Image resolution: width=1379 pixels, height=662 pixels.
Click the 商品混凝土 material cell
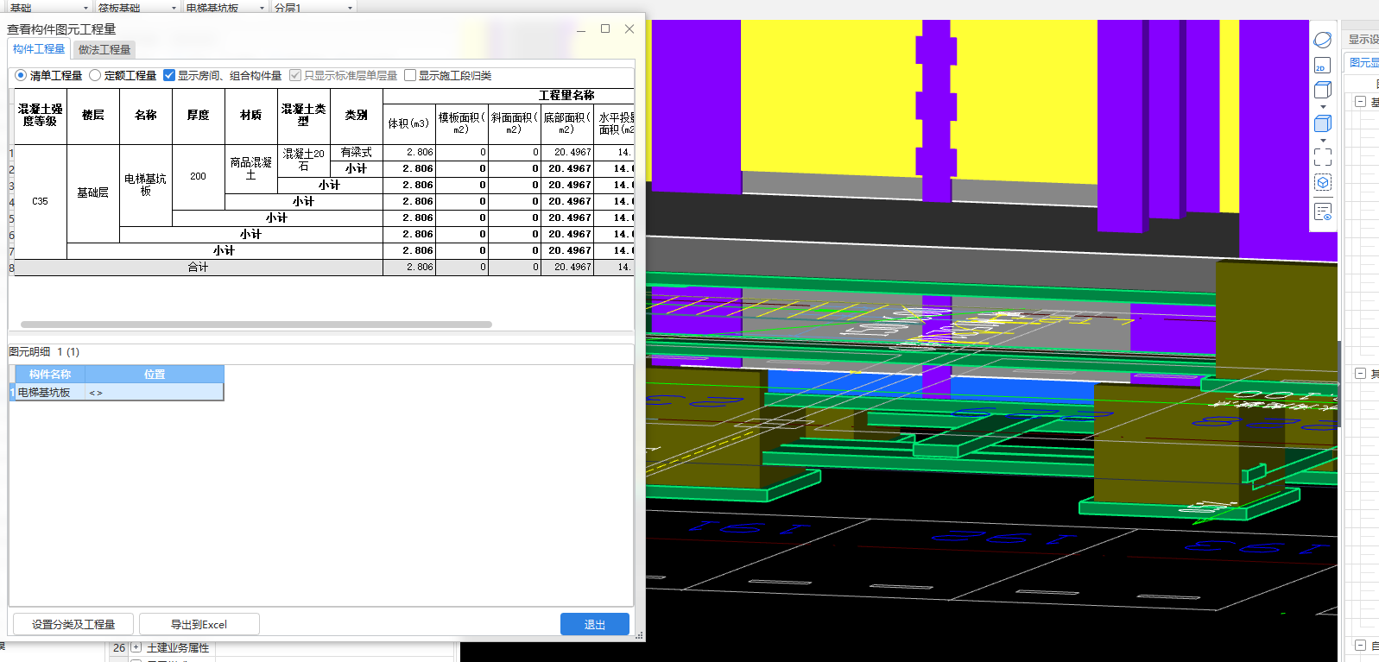pos(251,168)
